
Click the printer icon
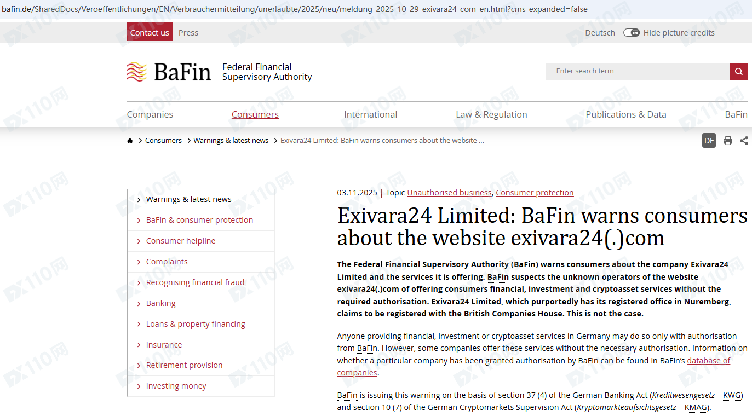pos(727,141)
